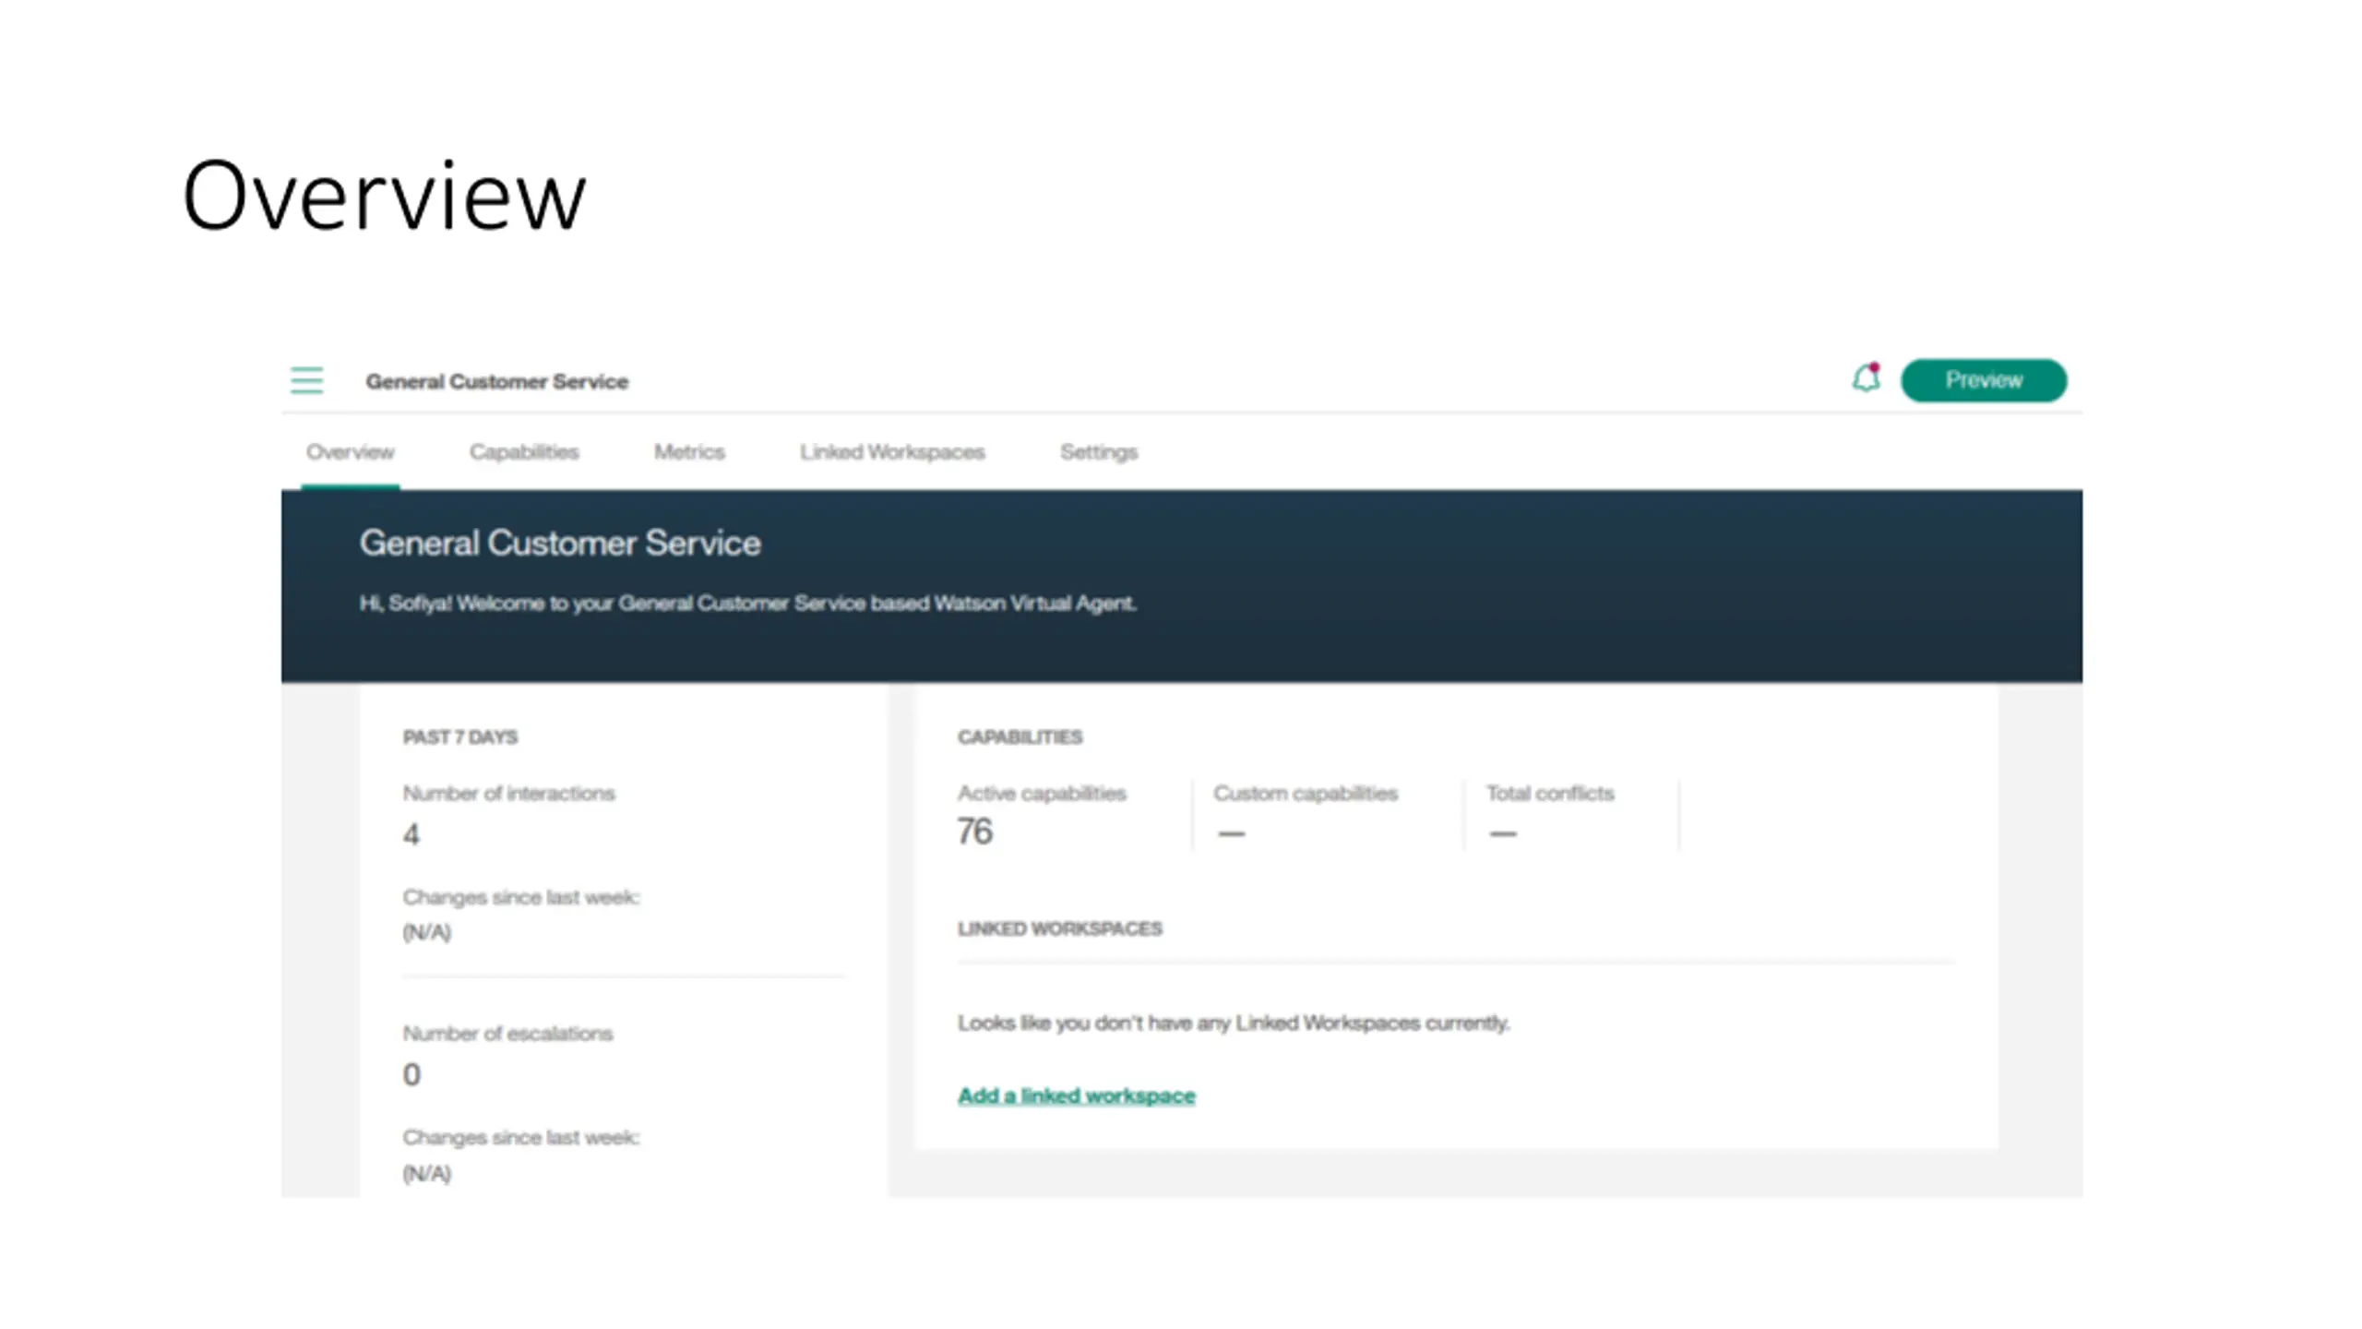
Task: Click the General Customer Service header title
Action: [497, 381]
